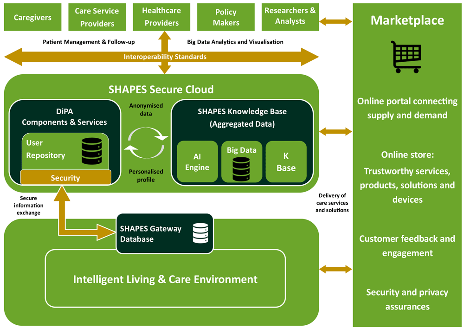Select the Policy Makers box

(x=226, y=17)
